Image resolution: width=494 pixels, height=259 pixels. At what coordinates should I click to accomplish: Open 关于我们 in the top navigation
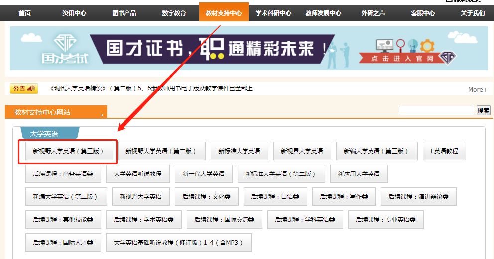[473, 13]
